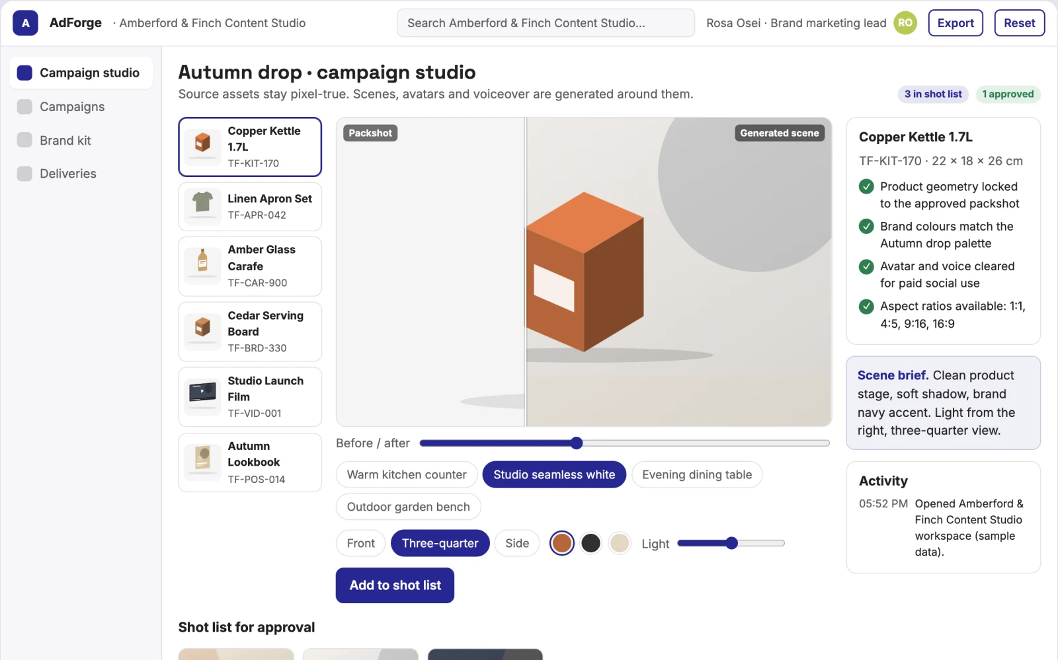The width and height of the screenshot is (1058, 660).
Task: Click the check icon beside Product geometry locked
Action: tap(866, 186)
